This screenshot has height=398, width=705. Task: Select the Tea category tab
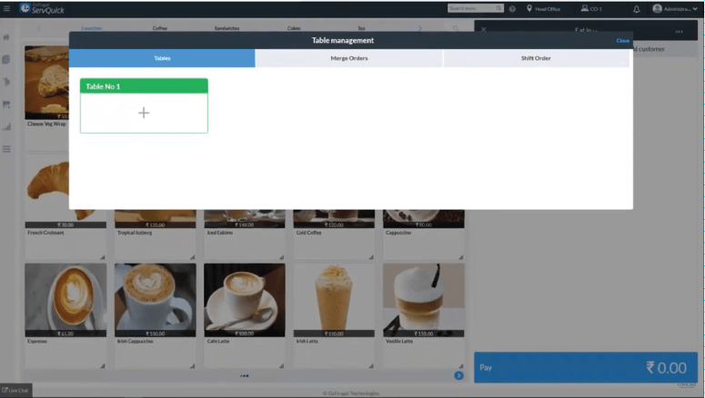click(361, 28)
